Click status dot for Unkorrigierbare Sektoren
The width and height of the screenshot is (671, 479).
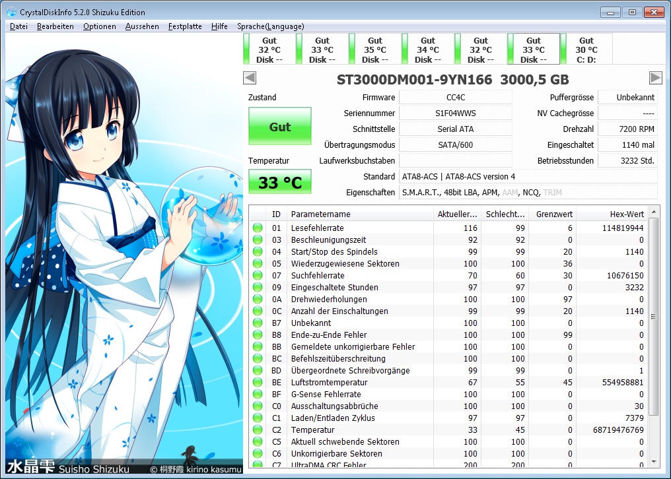258,453
